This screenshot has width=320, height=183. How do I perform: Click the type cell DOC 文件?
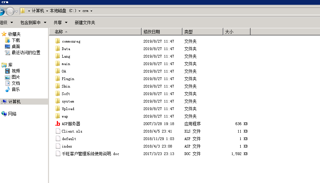pyautogui.click(x=192, y=154)
